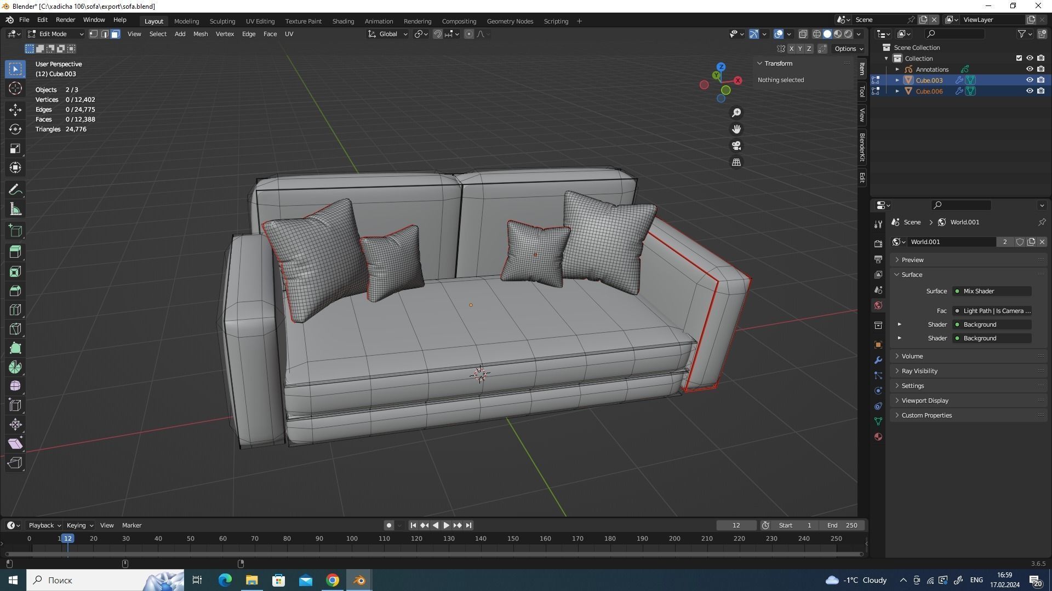Select the Smooth tool

click(15, 386)
